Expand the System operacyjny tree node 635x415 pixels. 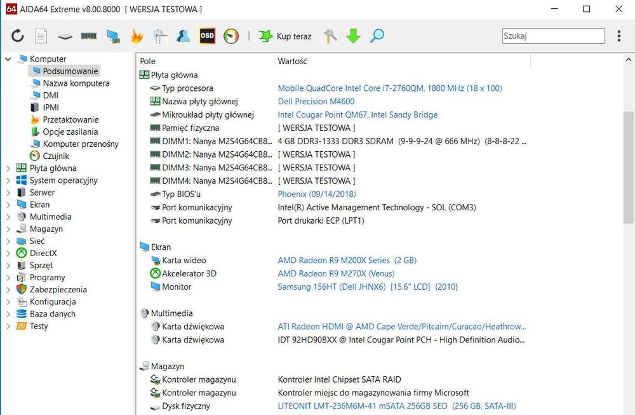(8, 180)
